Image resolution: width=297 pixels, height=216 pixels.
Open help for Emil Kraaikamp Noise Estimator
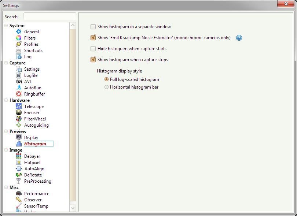pos(239,38)
